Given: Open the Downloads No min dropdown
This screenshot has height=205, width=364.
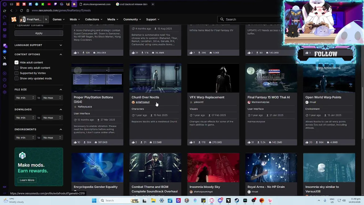Looking at the screenshot, I should (25, 118).
